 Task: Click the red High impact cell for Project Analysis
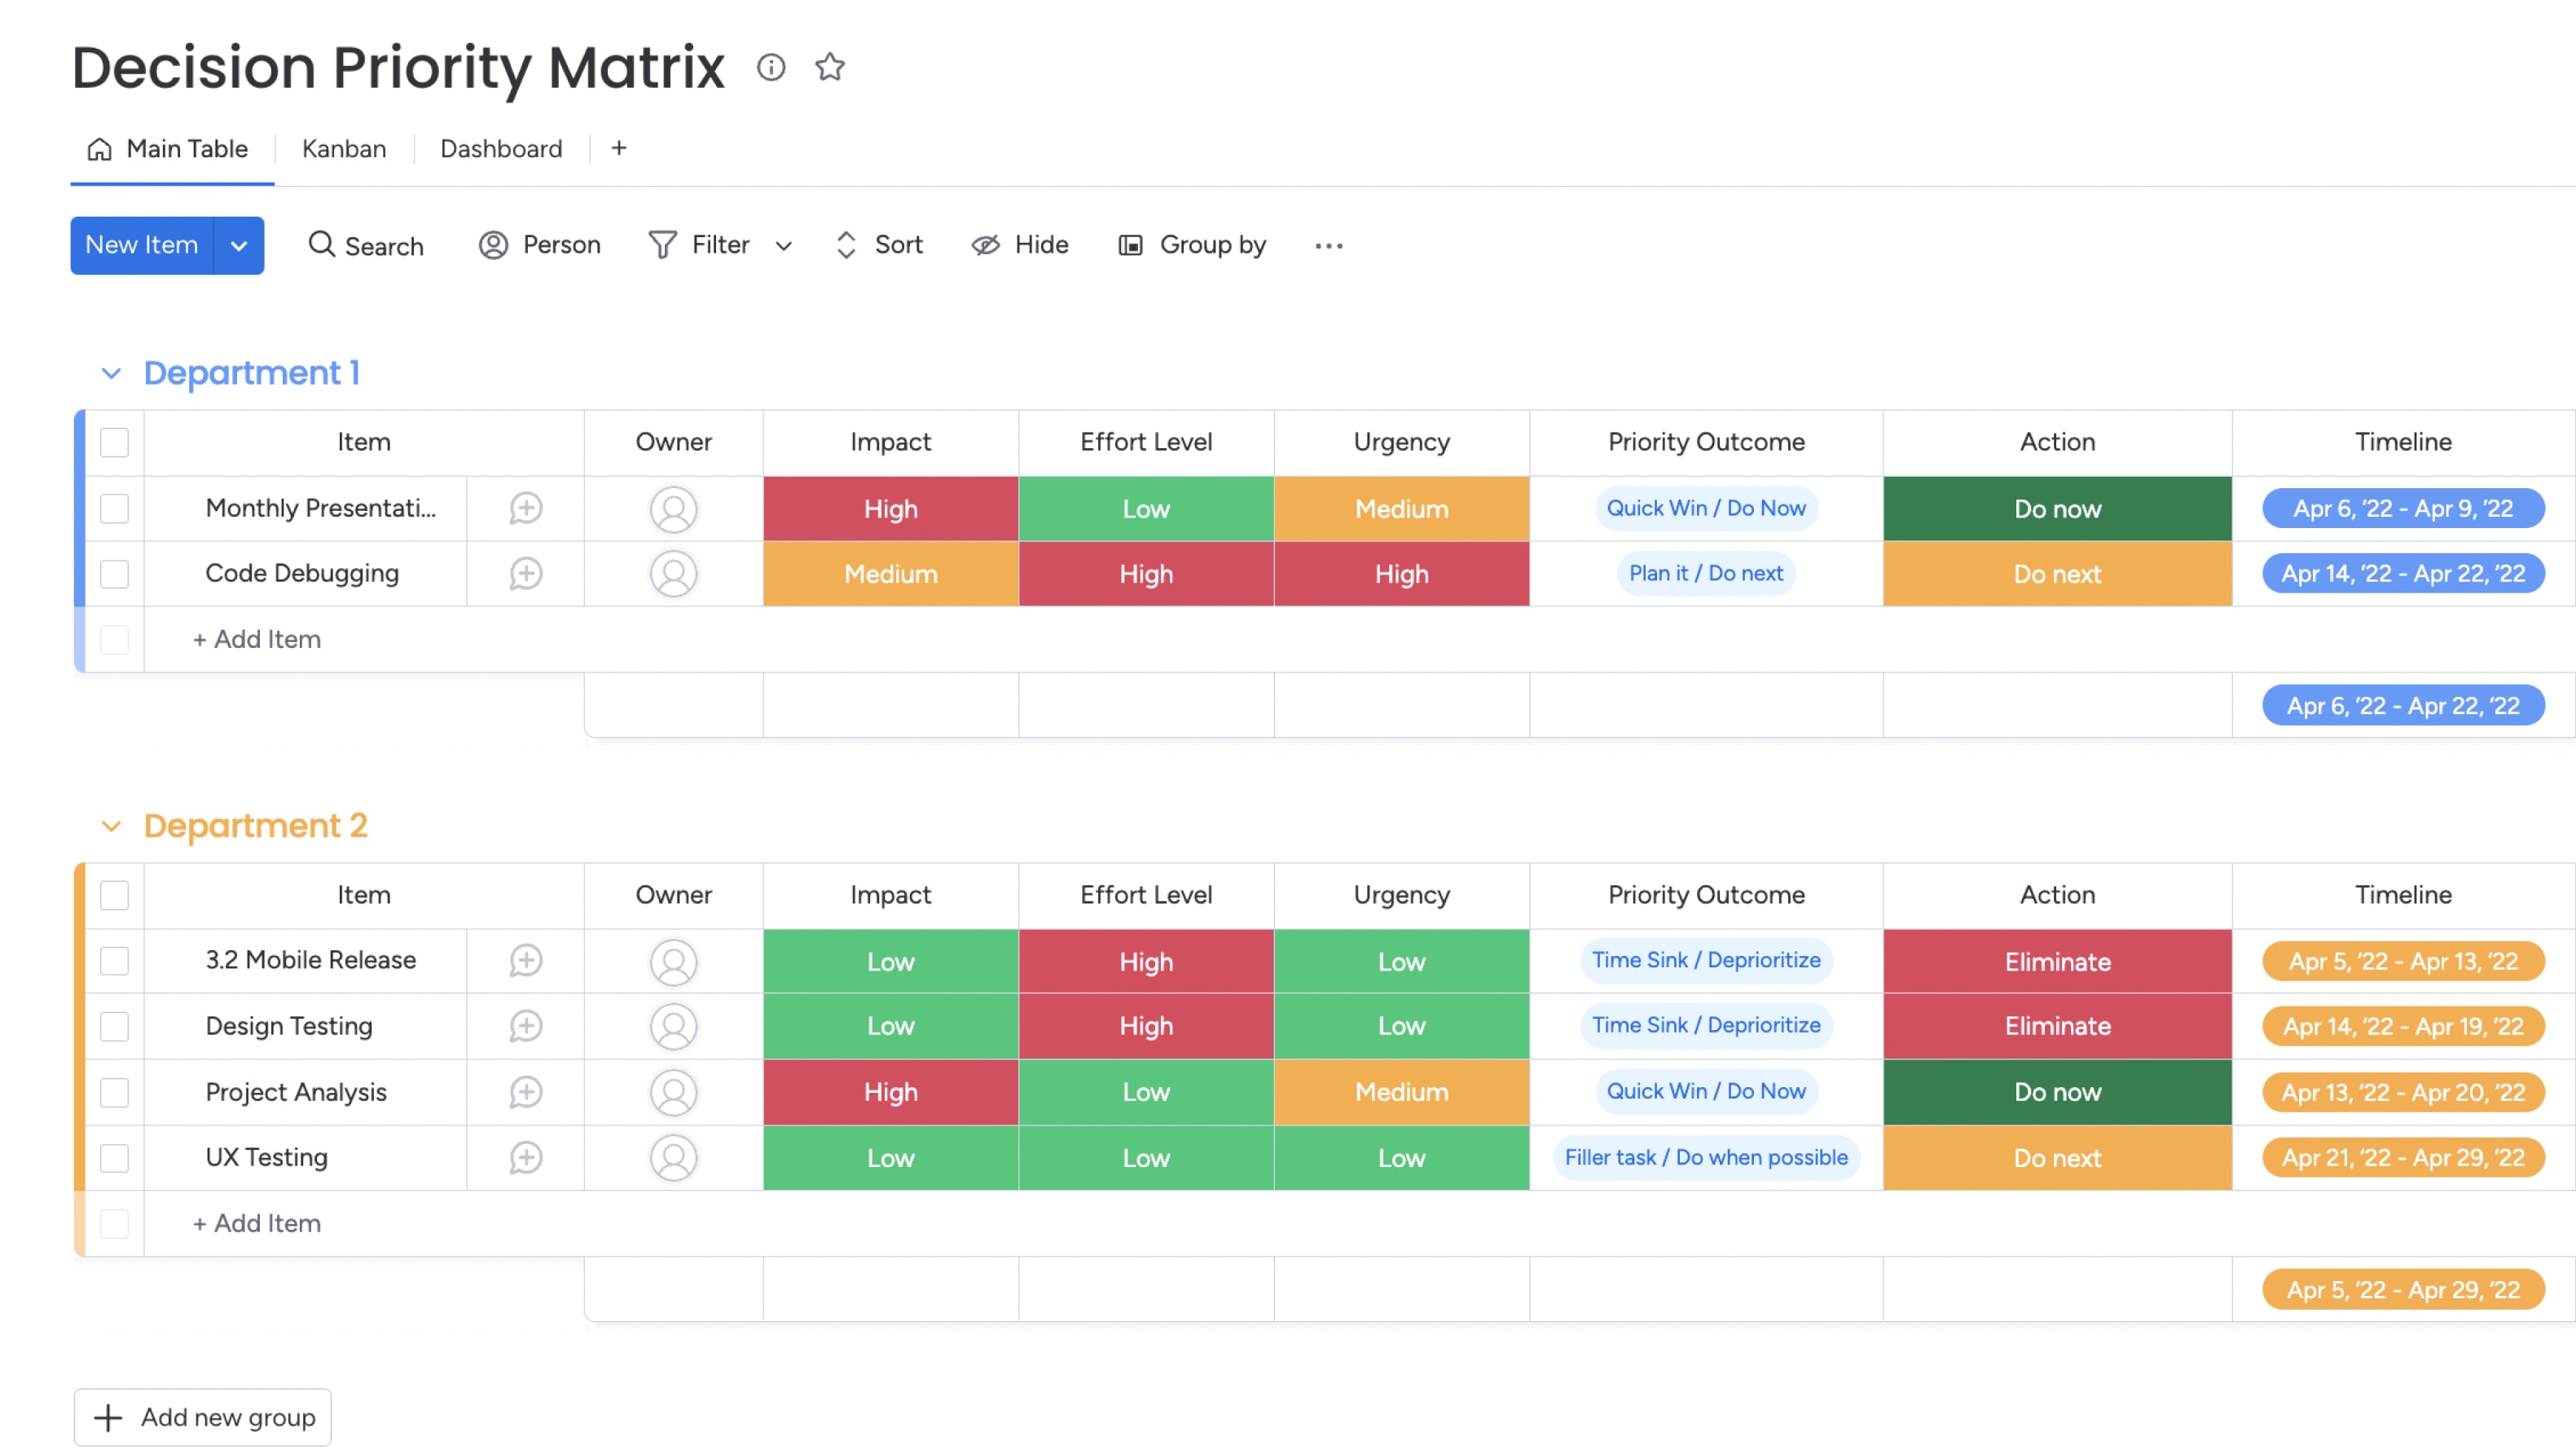point(890,1092)
